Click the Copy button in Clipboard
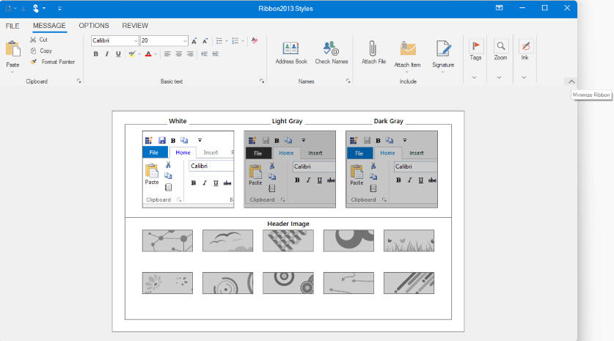The image size is (614, 341). click(40, 51)
